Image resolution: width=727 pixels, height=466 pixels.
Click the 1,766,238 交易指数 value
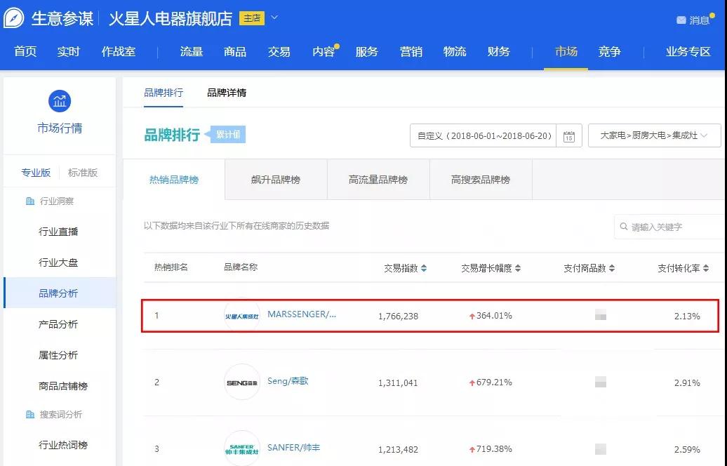pos(399,317)
